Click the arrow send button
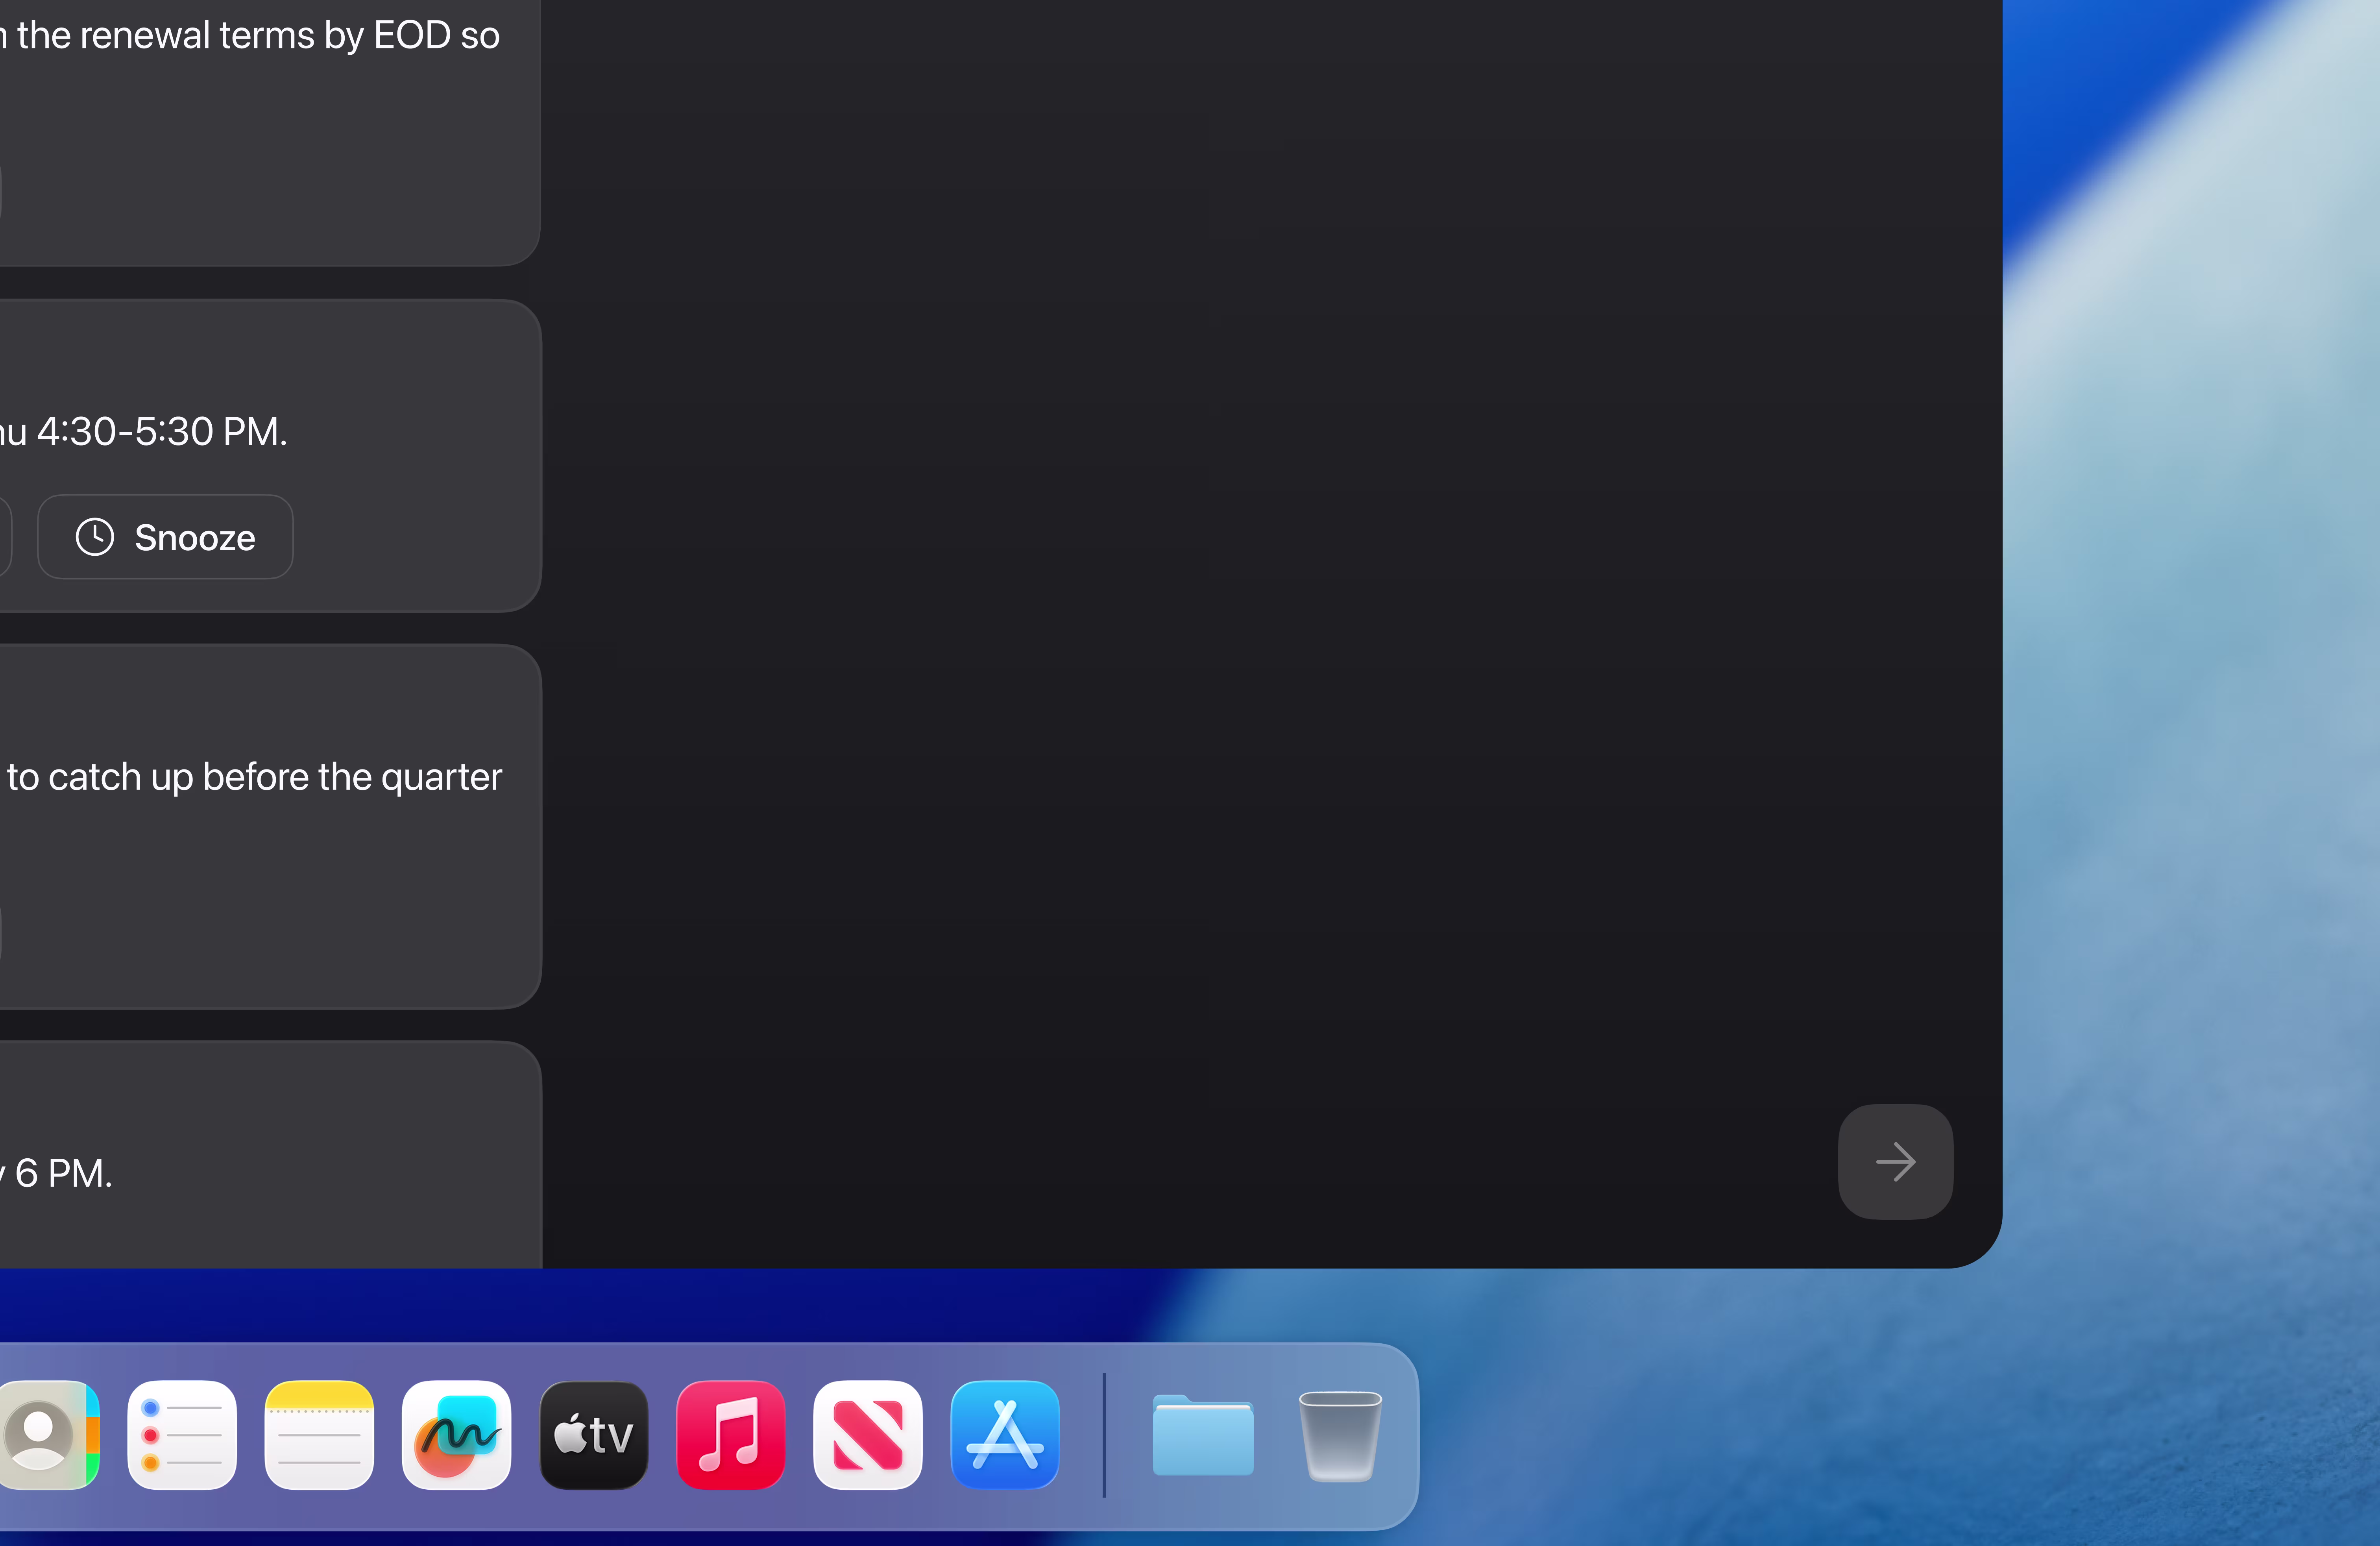 point(1895,1162)
